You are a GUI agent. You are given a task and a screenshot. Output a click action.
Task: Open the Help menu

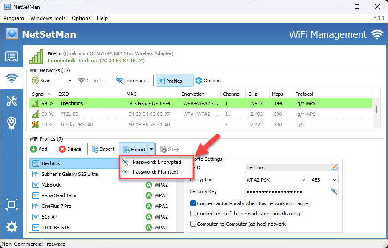(x=102, y=18)
